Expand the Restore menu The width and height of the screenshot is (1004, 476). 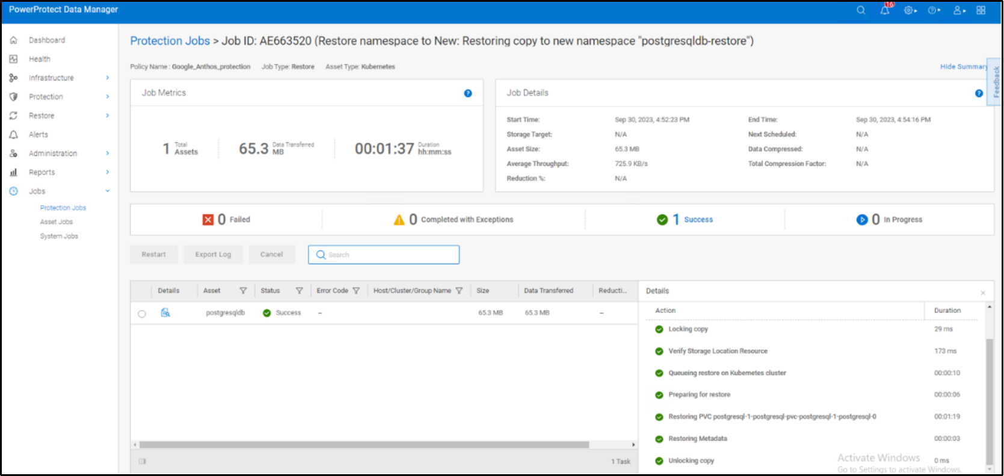tap(108, 116)
